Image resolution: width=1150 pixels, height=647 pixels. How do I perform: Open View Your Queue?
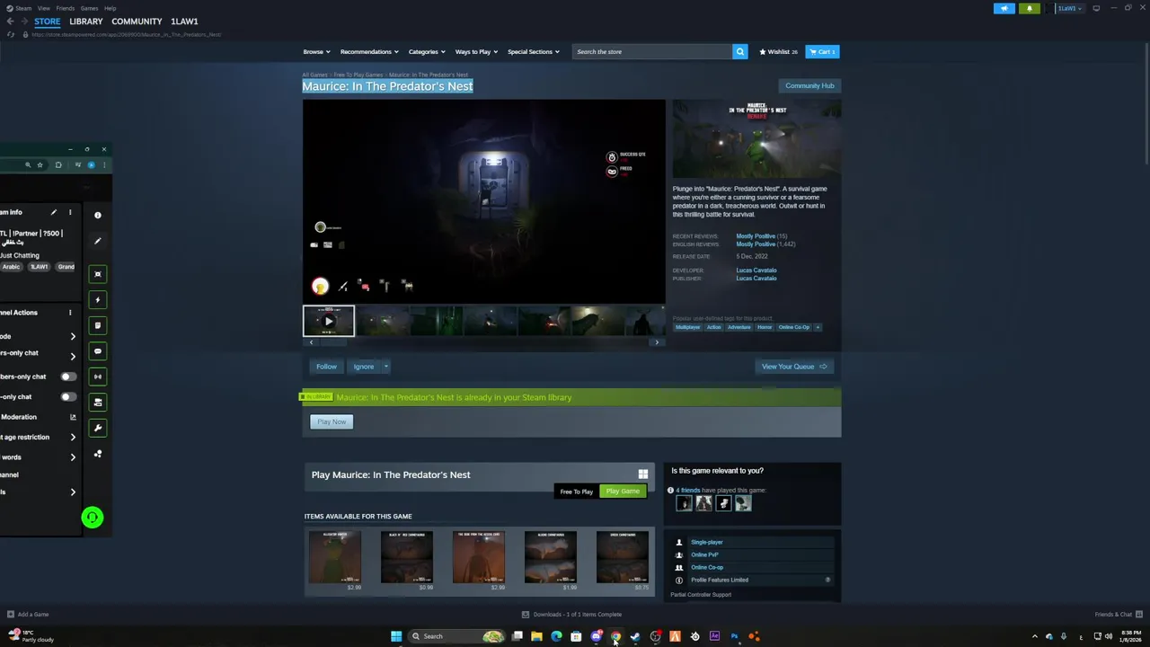tap(794, 367)
